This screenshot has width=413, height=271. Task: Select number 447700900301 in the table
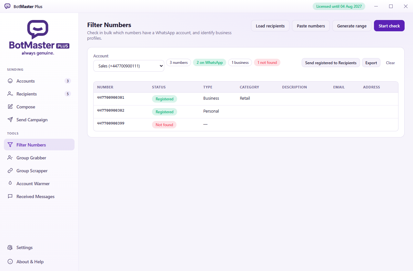[111, 97]
